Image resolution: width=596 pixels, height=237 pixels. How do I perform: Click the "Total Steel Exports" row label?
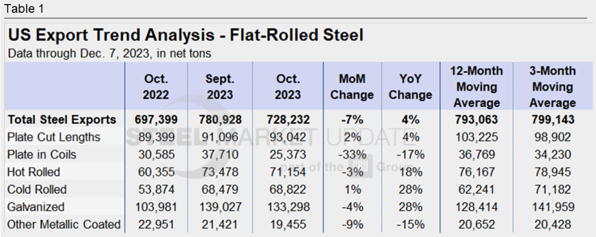(x=62, y=120)
